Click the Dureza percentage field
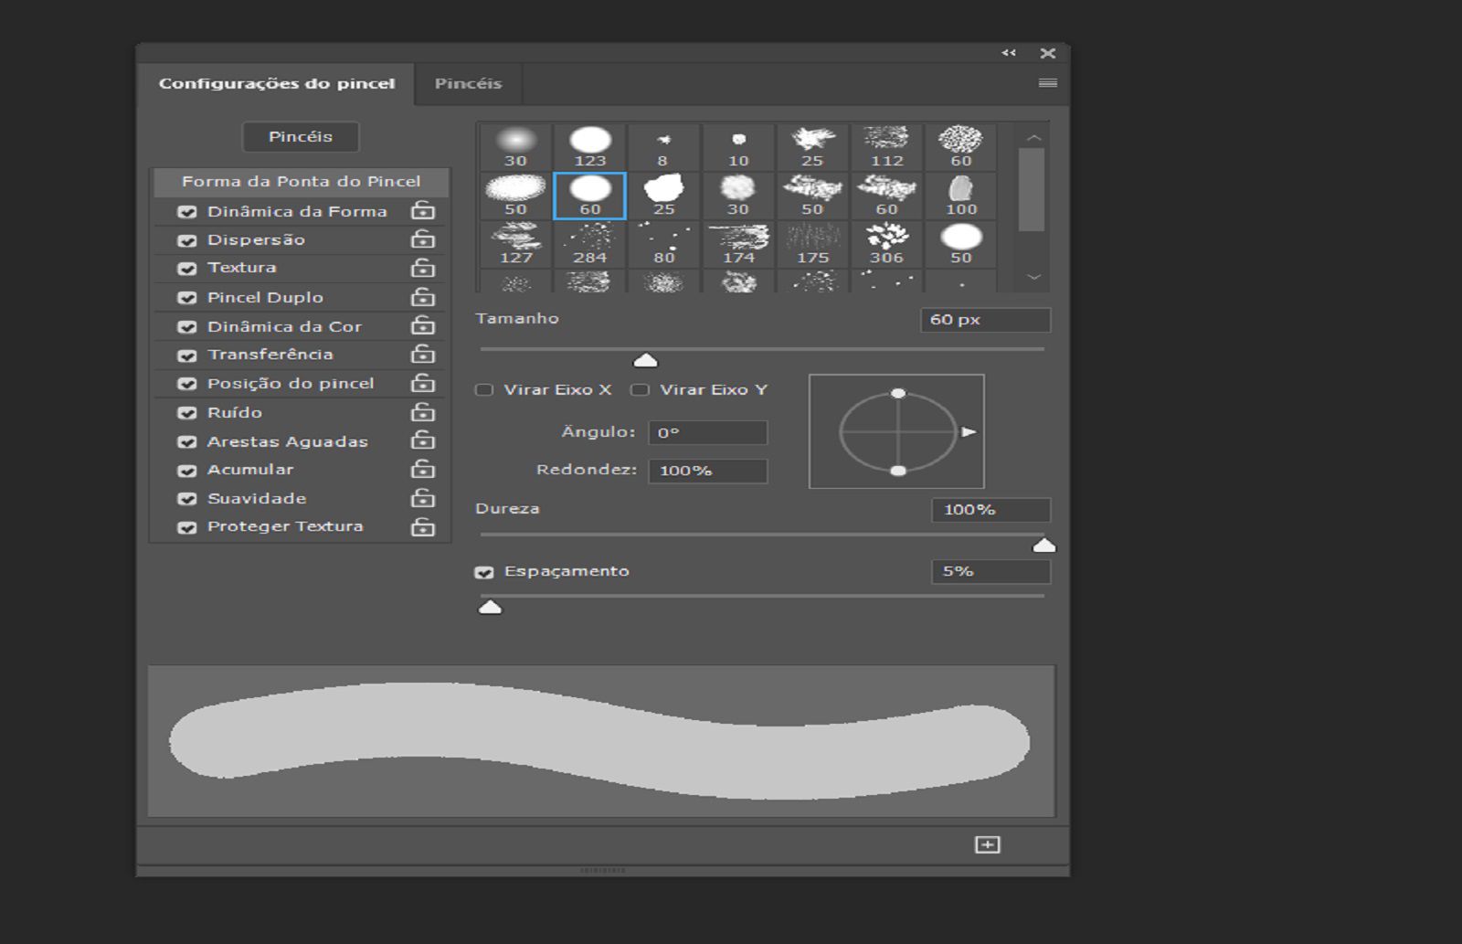 tap(991, 510)
